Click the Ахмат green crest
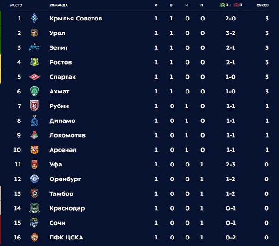The width and height of the screenshot is (279, 246). tap(34, 91)
